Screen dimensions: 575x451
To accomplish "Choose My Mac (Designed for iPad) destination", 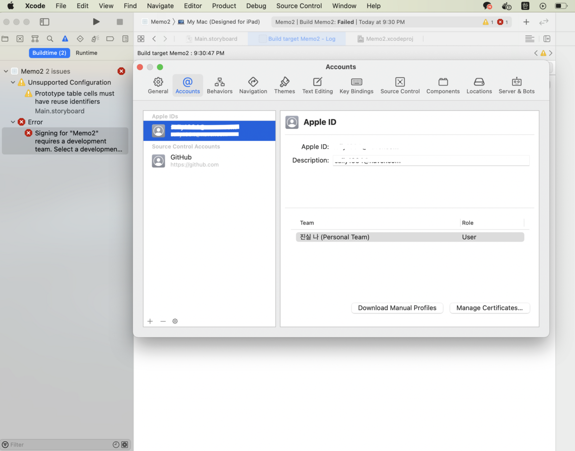I will click(x=219, y=22).
